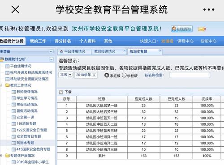Collapse the 数据统计分析 sidebar section
Image resolution: width=224 pixels, height=165 pixels.
pyautogui.click(x=52, y=59)
